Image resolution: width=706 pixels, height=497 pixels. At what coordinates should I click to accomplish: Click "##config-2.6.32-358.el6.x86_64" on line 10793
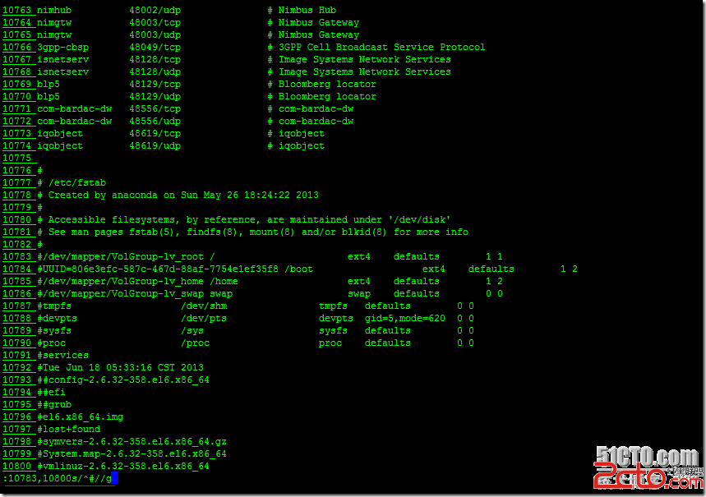123,380
